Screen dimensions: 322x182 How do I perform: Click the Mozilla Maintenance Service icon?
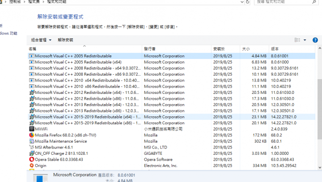click(32, 141)
